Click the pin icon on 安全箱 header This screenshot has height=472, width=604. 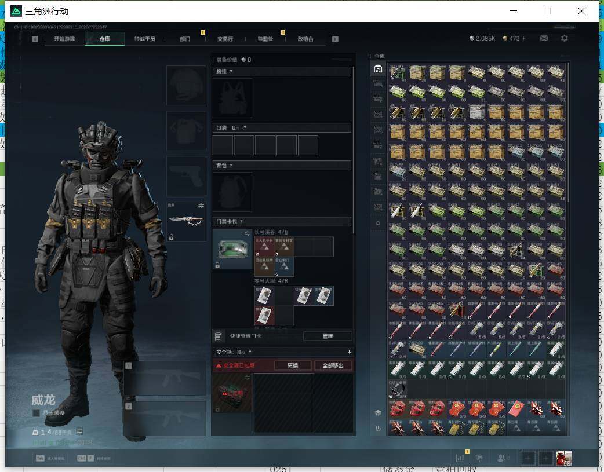click(349, 352)
